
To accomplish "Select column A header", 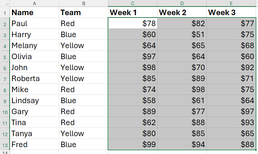I will pyautogui.click(x=34, y=3).
